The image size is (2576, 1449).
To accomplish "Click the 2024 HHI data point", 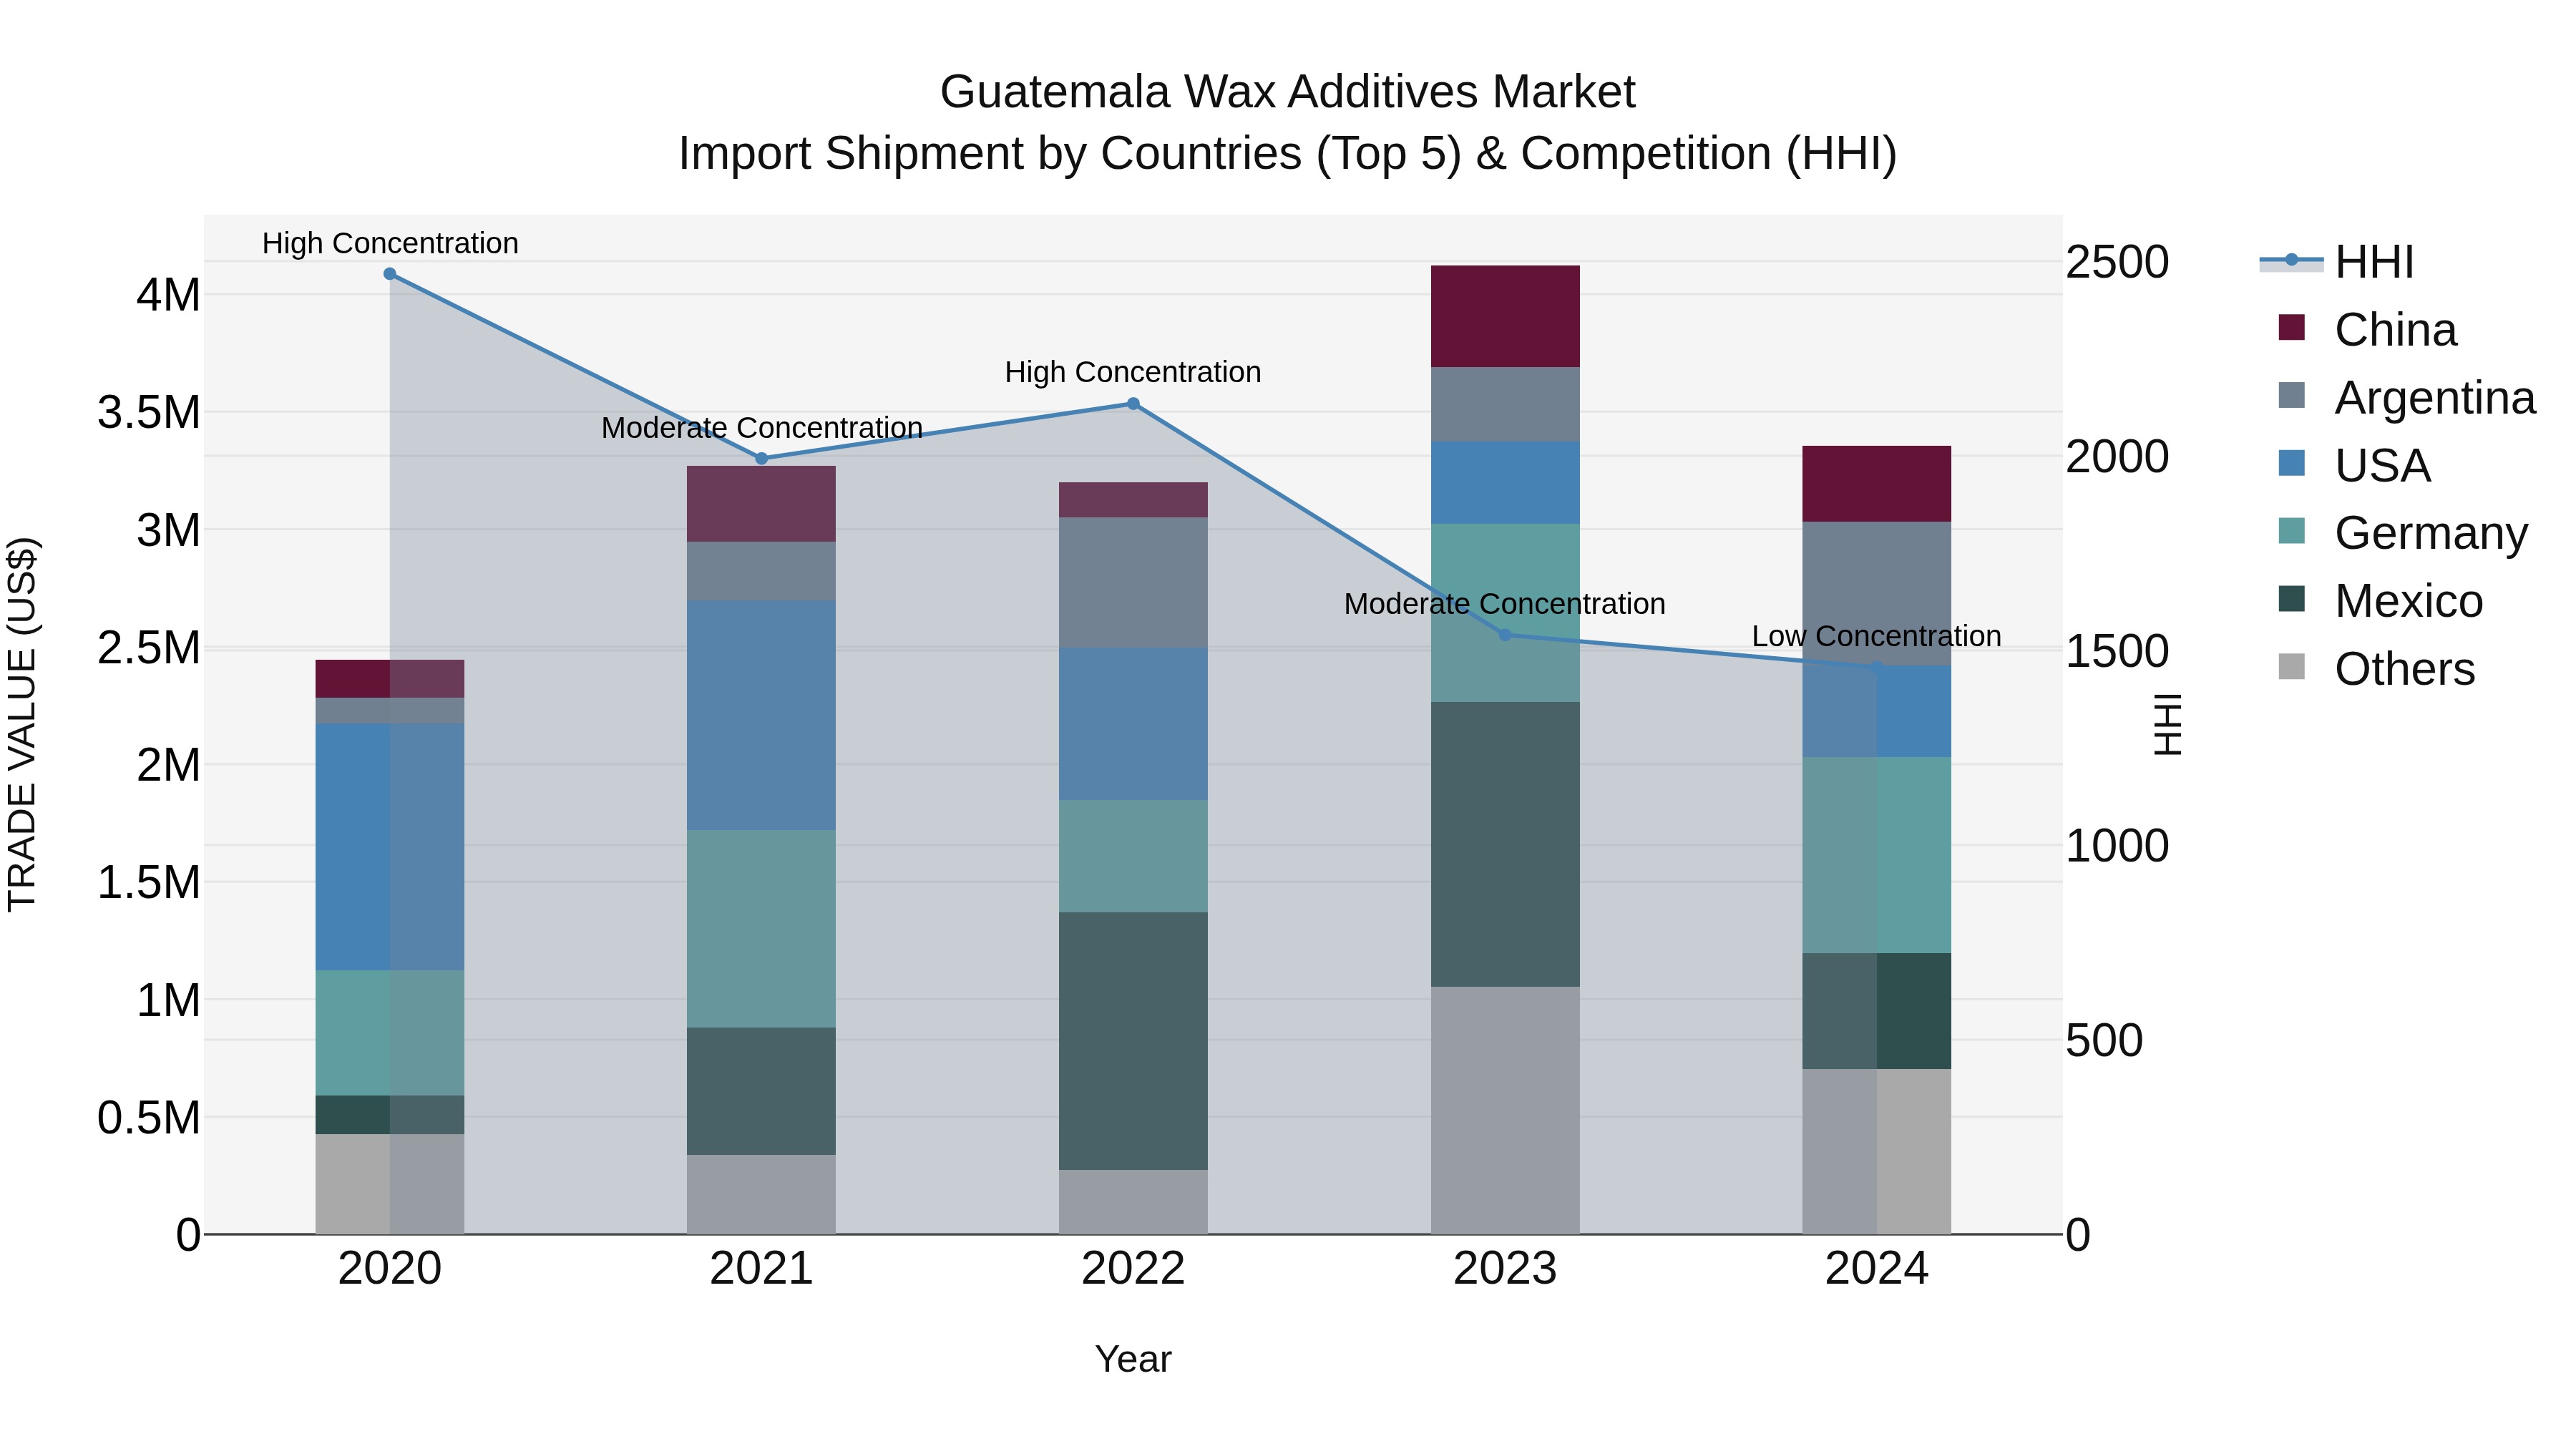I will pos(1877,666).
